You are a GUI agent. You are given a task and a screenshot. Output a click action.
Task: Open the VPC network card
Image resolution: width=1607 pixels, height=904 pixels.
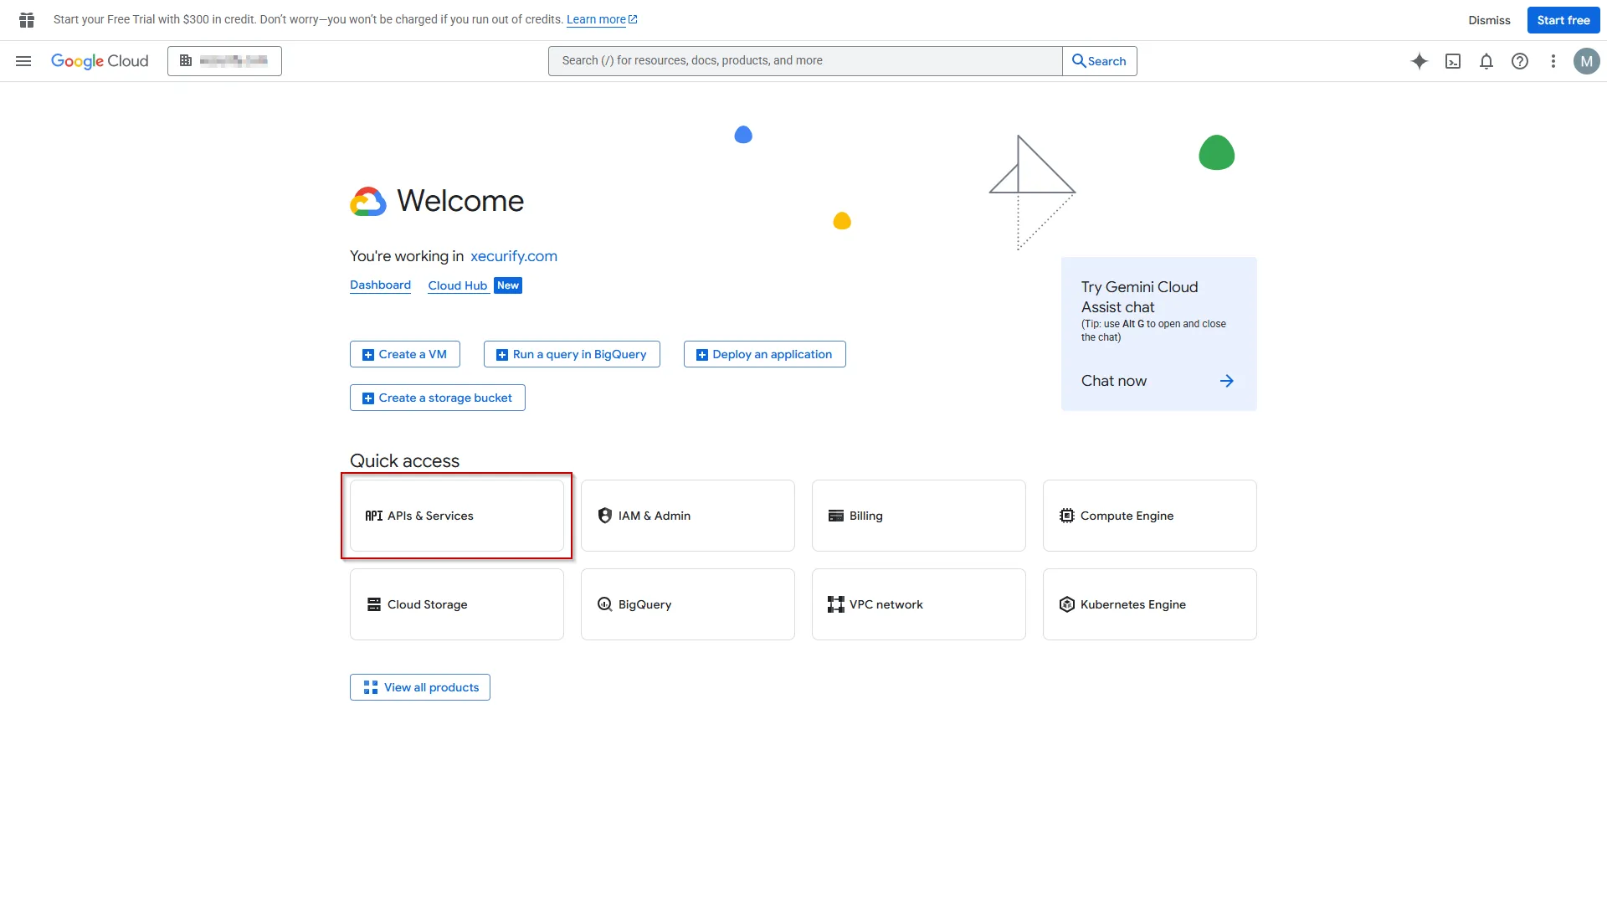(919, 604)
